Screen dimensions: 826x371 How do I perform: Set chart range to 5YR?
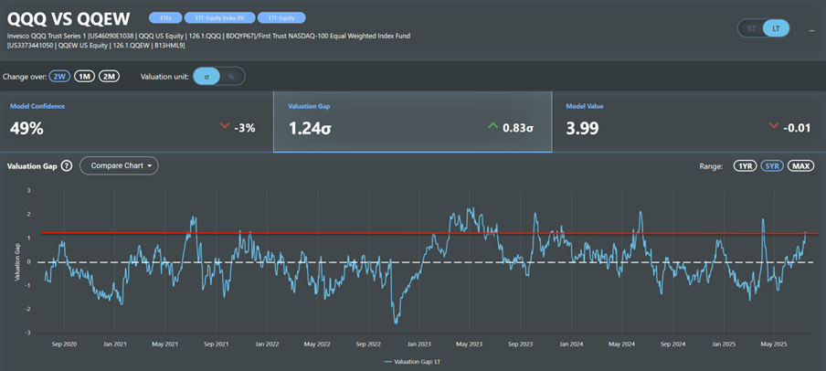(x=772, y=166)
